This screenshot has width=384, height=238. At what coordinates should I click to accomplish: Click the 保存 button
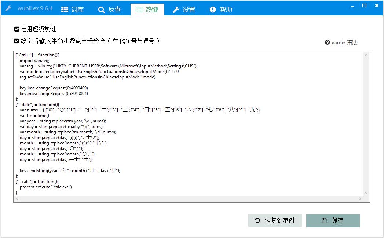coord(333,220)
